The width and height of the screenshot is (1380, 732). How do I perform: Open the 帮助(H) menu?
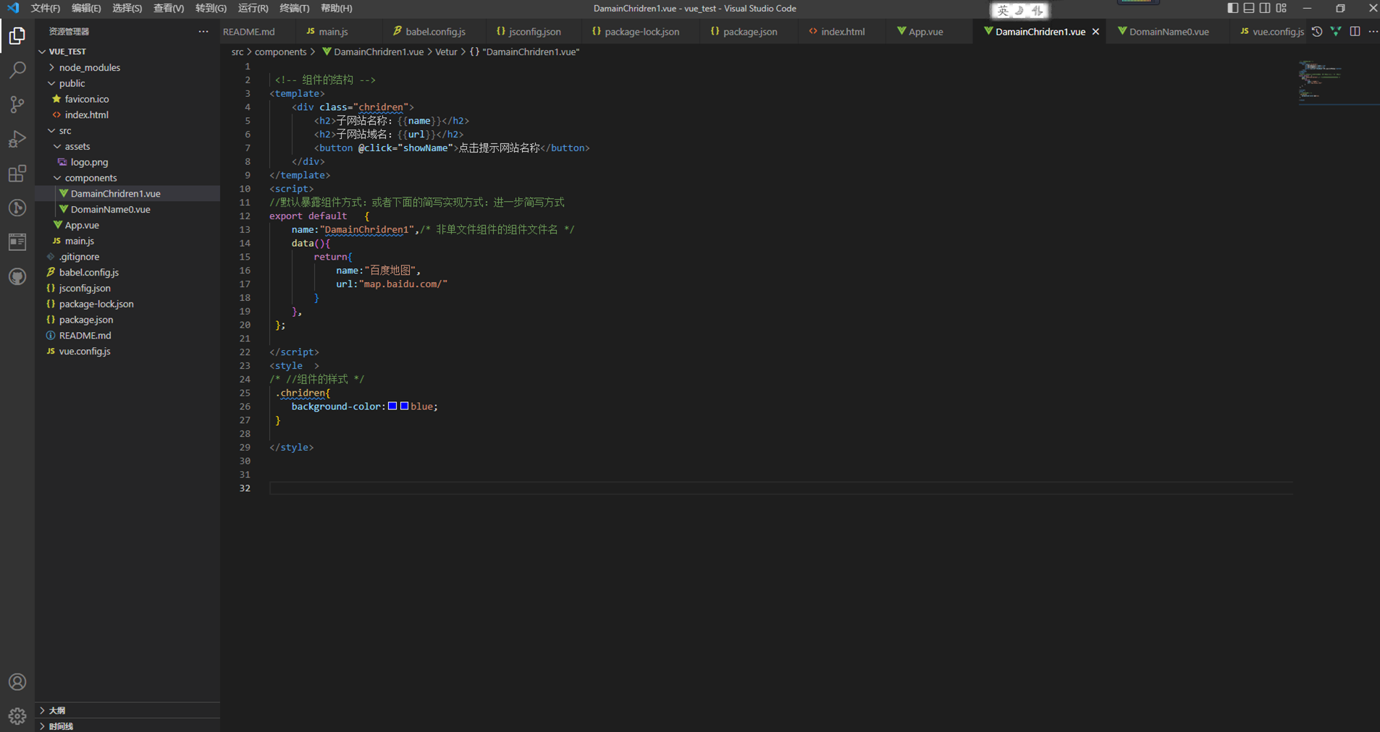pos(336,8)
